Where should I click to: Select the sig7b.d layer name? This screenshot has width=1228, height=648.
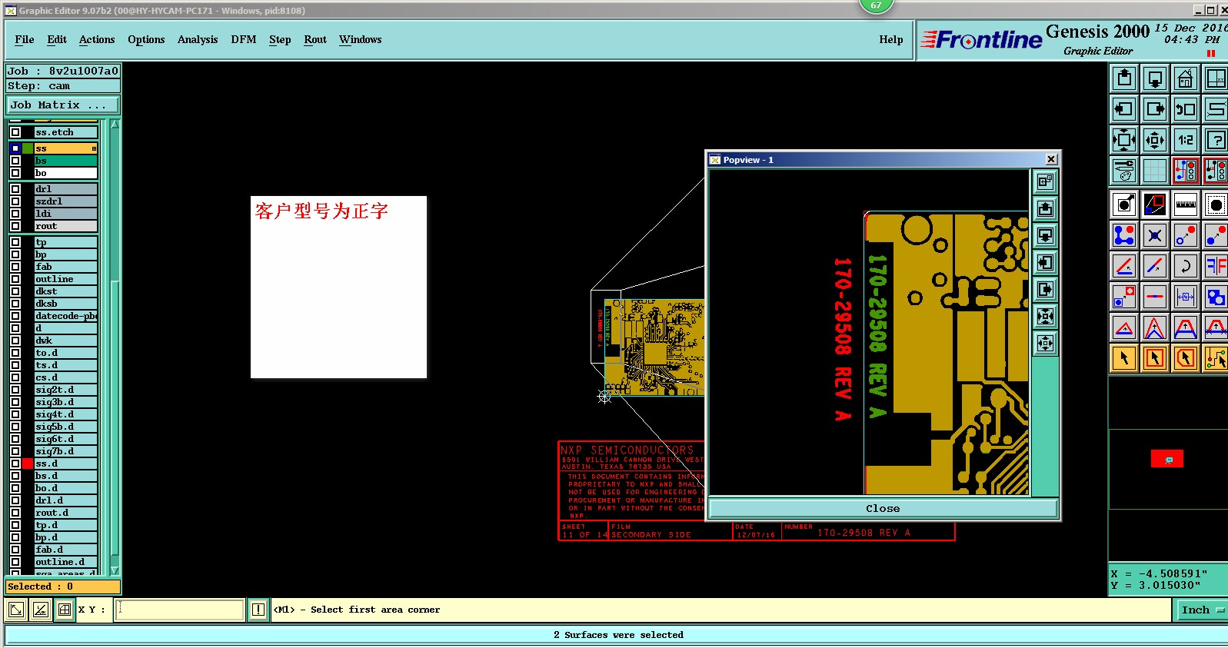(65, 451)
